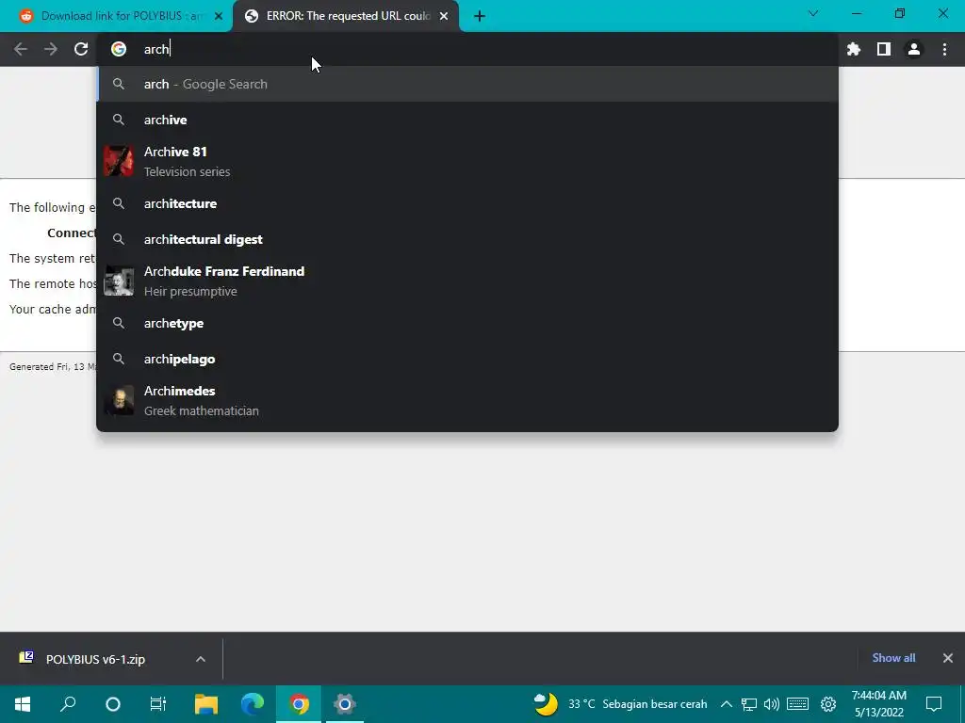Go forward with the forward arrow
This screenshot has height=723, width=965.
coord(51,49)
